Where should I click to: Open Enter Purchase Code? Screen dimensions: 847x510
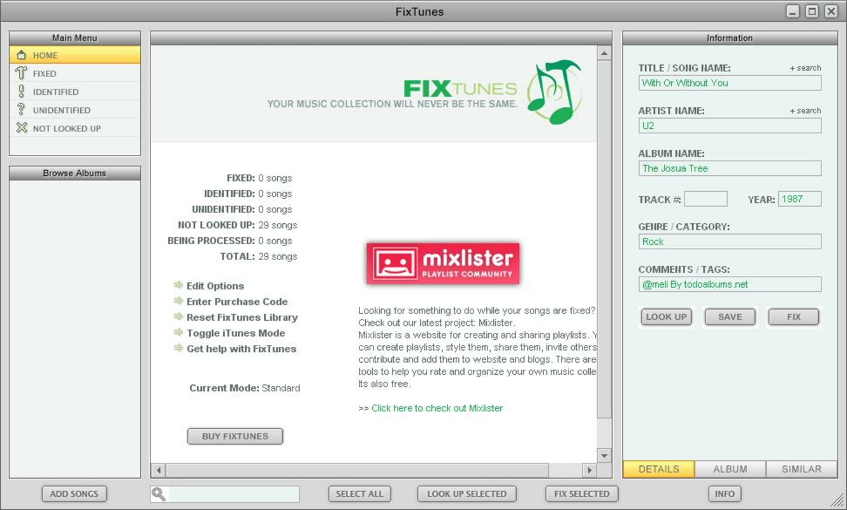(x=237, y=302)
